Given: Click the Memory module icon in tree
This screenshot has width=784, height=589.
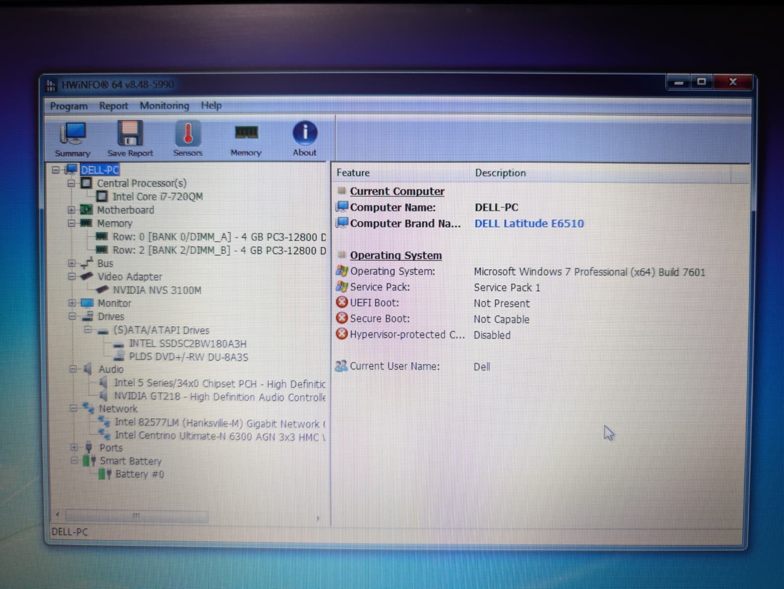Looking at the screenshot, I should click(x=86, y=223).
